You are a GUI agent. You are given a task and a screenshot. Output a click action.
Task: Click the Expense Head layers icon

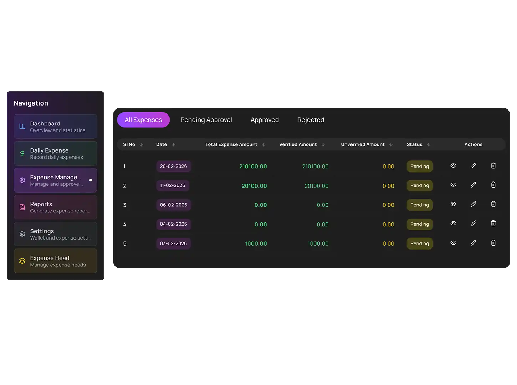coord(22,261)
